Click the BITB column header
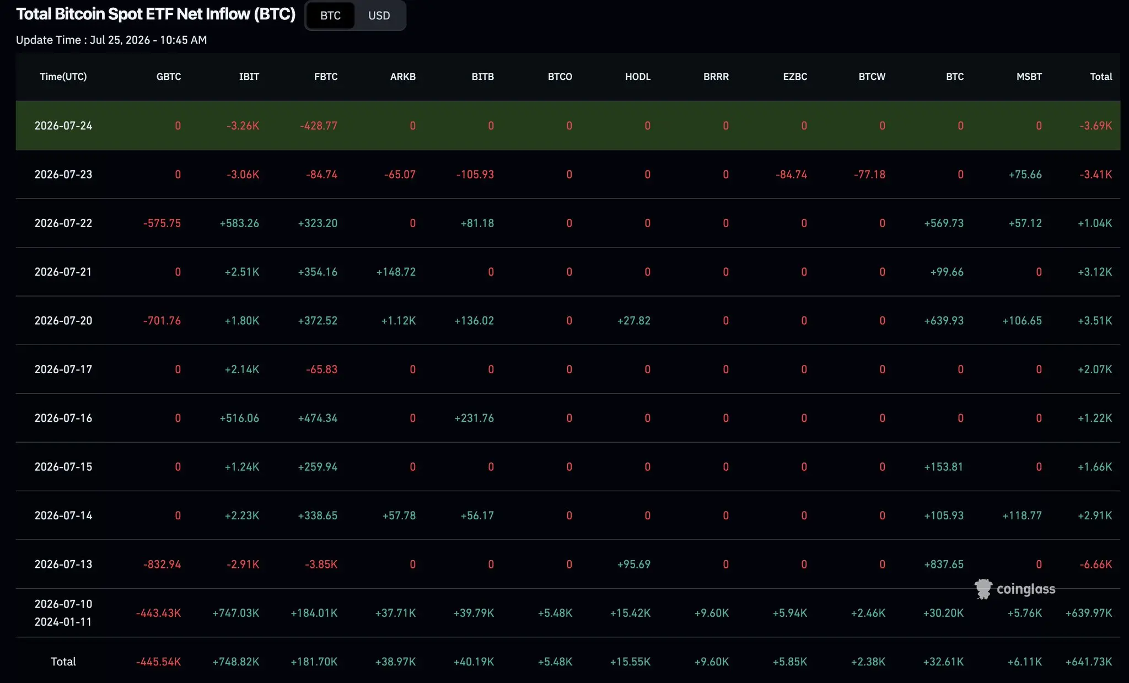 (x=483, y=77)
